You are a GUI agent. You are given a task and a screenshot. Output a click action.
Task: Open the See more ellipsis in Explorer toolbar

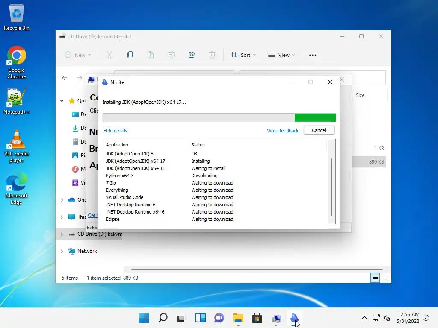313,55
